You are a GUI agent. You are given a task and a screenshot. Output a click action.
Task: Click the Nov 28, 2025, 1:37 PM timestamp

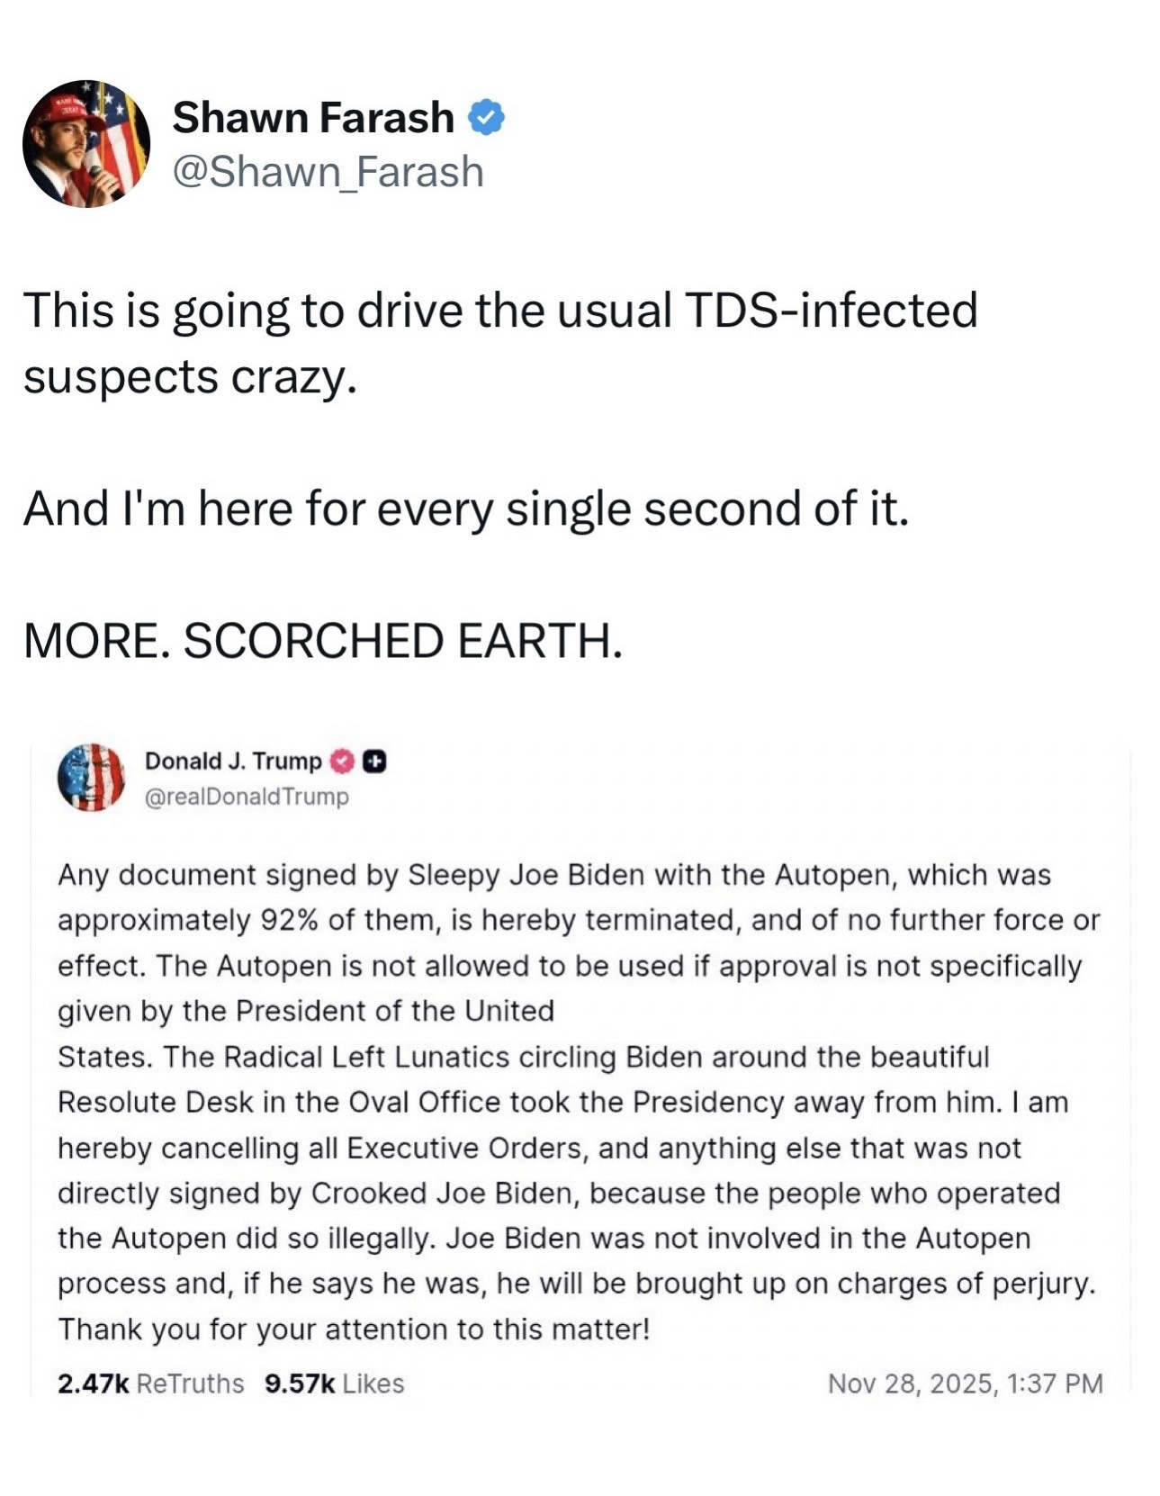pos(965,1383)
